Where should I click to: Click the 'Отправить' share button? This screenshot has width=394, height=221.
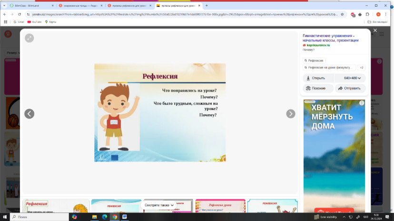pyautogui.click(x=350, y=88)
